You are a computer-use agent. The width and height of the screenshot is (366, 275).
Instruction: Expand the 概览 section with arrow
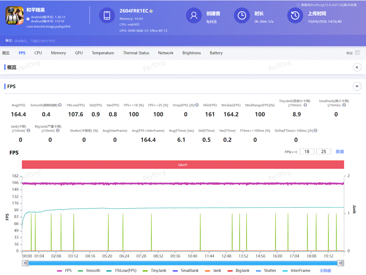coord(357,67)
